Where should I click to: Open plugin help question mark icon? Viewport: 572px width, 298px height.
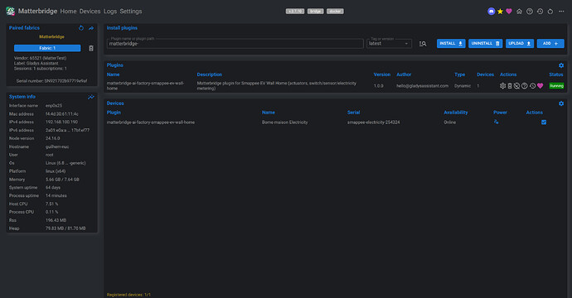click(x=525, y=86)
